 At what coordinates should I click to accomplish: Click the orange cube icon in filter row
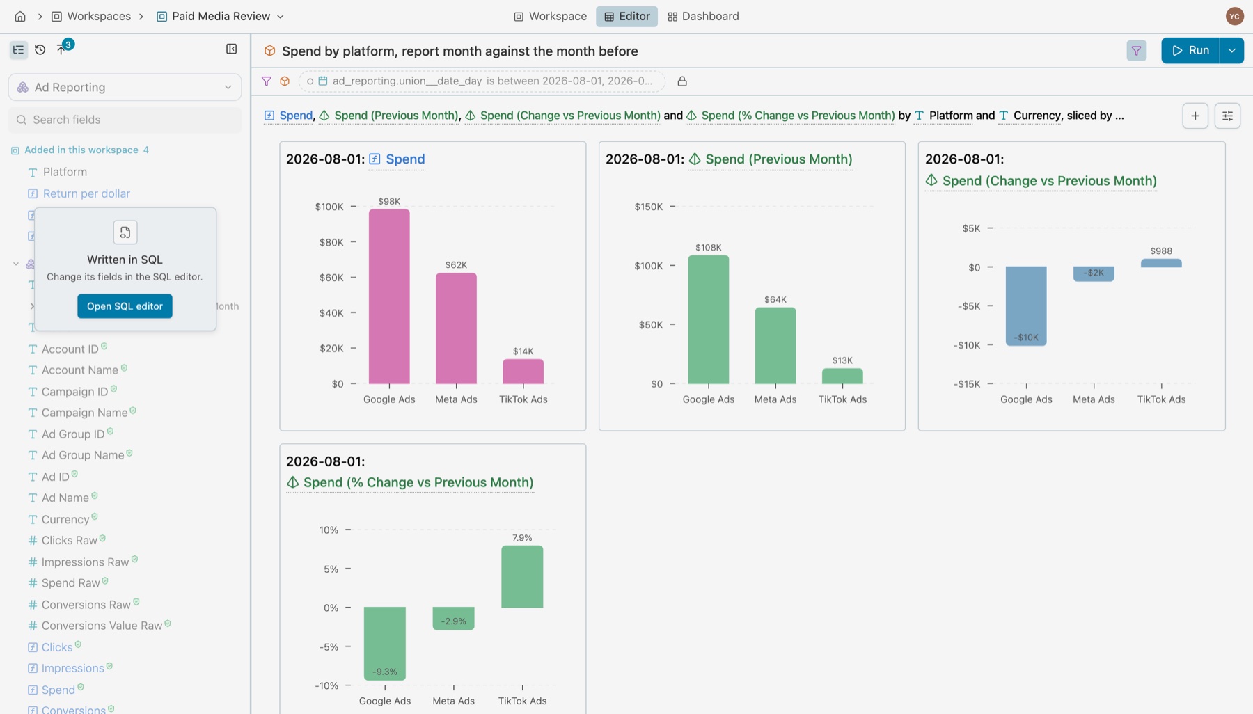[285, 81]
